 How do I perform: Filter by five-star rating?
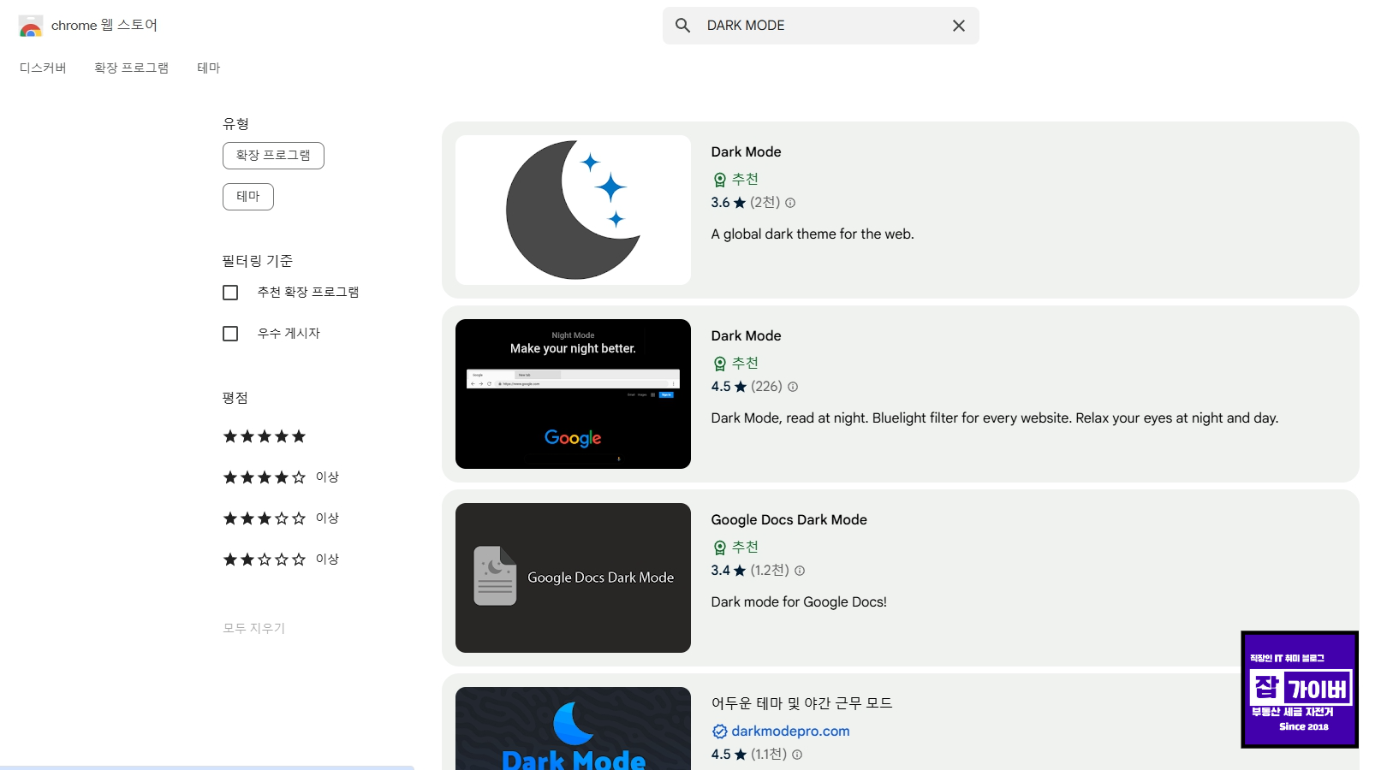[265, 436]
